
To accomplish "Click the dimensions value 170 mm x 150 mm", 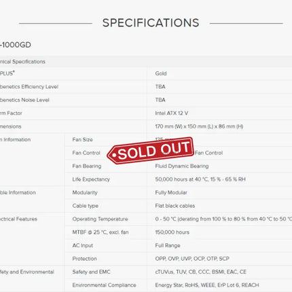I will 199,126.
